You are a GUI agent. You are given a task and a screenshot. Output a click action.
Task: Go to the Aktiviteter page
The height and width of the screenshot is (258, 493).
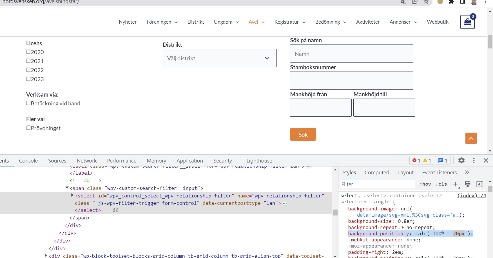tap(368, 22)
